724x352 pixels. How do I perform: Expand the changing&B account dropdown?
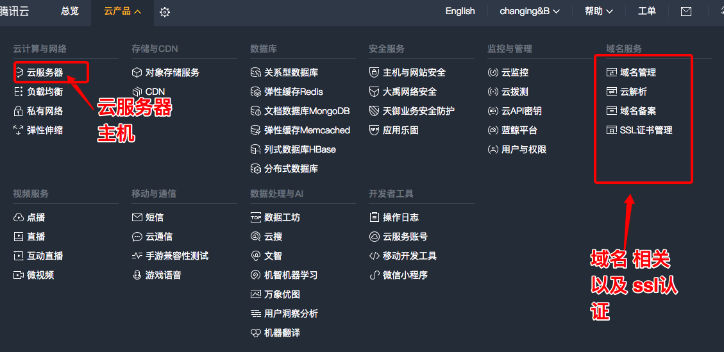point(530,12)
